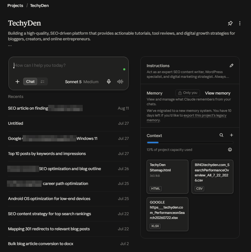Edit project instructions with pencil icon
The height and width of the screenshot is (252, 251).
pyautogui.click(x=231, y=66)
